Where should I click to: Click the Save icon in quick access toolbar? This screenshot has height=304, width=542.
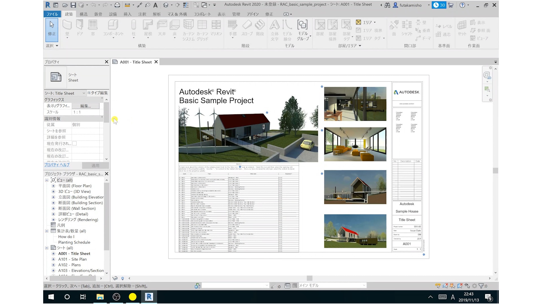(x=73, y=5)
